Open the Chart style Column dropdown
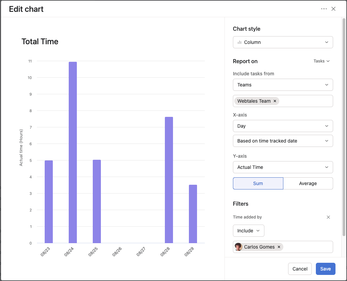 [x=283, y=42]
